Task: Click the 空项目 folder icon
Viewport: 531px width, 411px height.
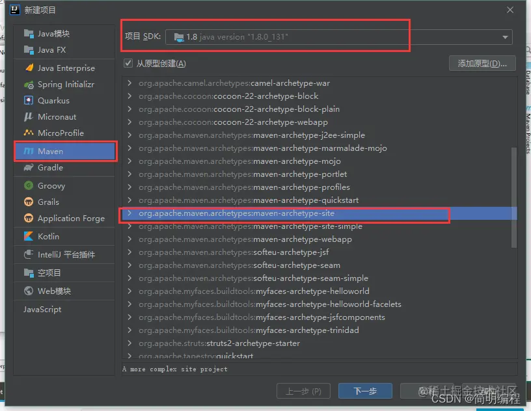Action: click(29, 272)
